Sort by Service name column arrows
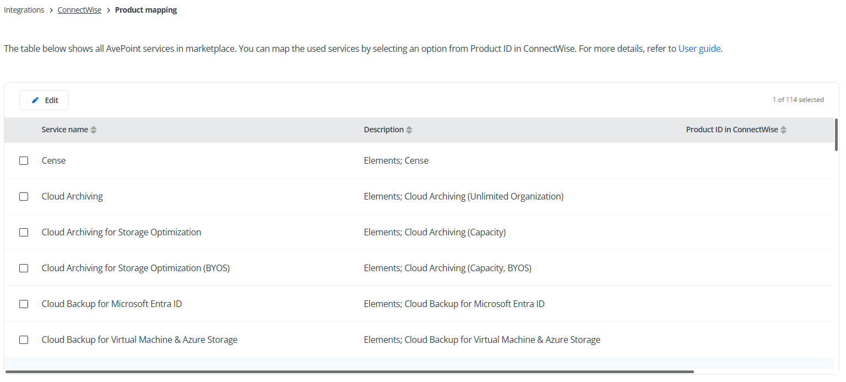846x382 pixels. (94, 130)
